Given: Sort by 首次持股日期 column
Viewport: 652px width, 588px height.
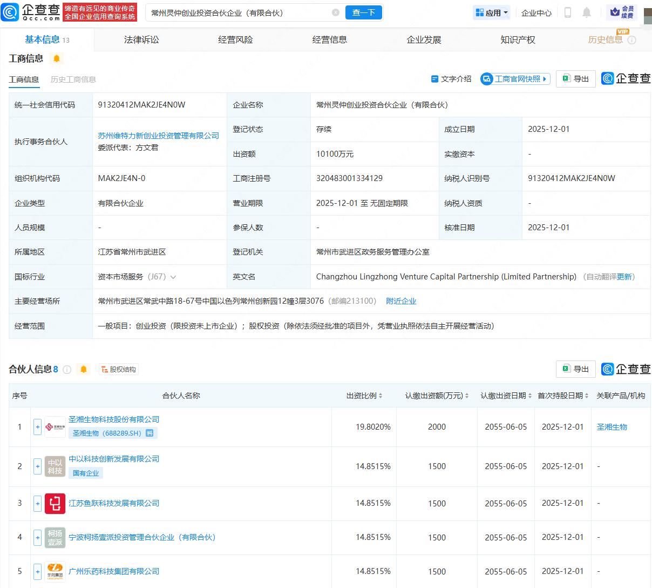Looking at the screenshot, I should click(587, 396).
